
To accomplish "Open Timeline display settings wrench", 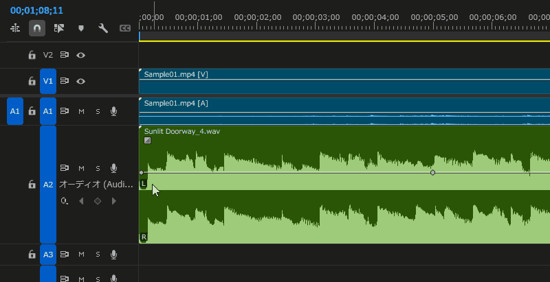I will pyautogui.click(x=103, y=28).
